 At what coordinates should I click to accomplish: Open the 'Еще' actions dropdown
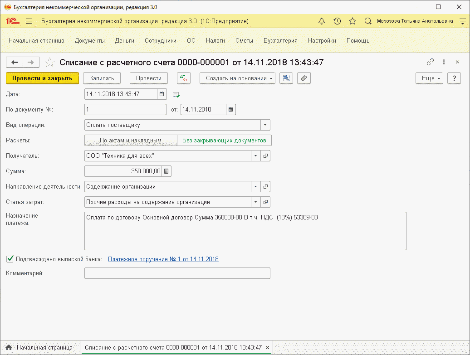tap(429, 78)
